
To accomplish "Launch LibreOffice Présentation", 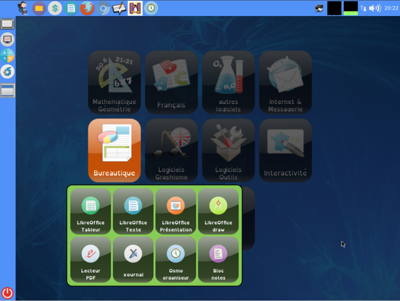I will 176,211.
